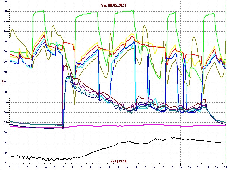The height and width of the screenshot is (170, 227).
Task: Select the '35' tick on temperature axis
Action: click(x=5, y=102)
